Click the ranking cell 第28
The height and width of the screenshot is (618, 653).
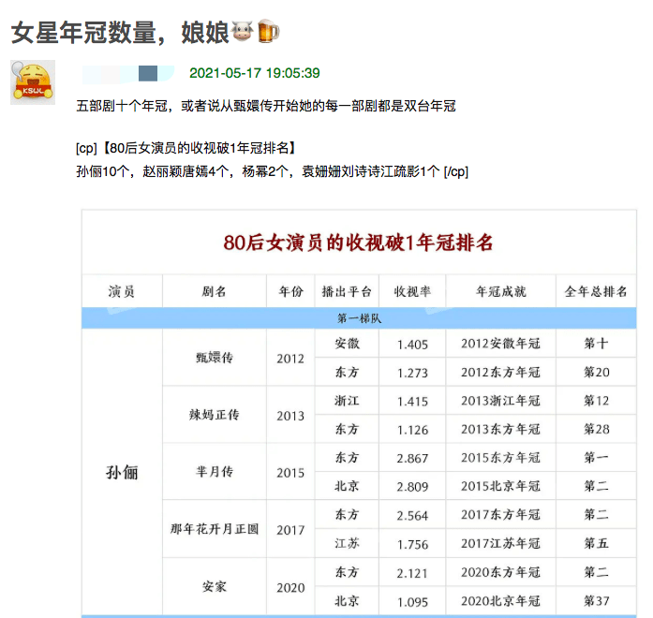(x=596, y=429)
